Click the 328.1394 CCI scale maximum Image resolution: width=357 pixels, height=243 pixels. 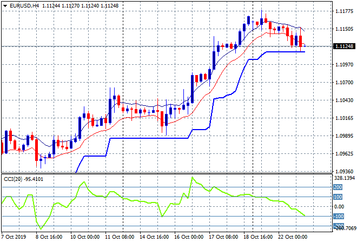(x=344, y=178)
